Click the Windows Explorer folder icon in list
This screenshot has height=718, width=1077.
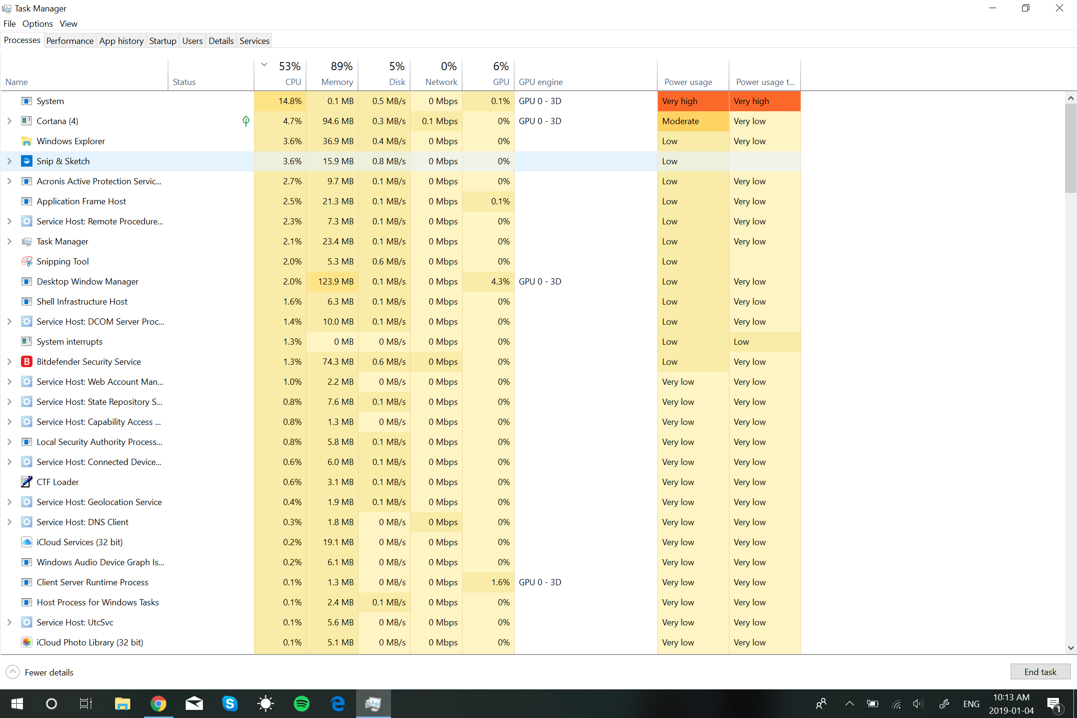click(x=27, y=141)
